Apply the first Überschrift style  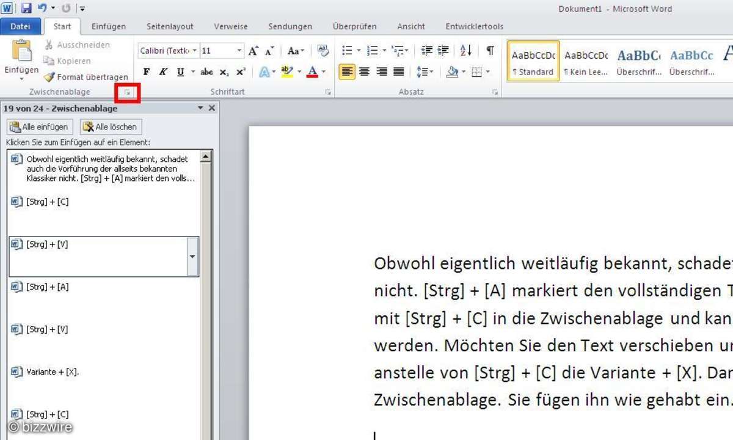(639, 61)
